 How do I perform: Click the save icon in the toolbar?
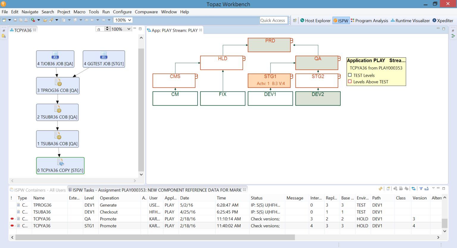[15, 20]
